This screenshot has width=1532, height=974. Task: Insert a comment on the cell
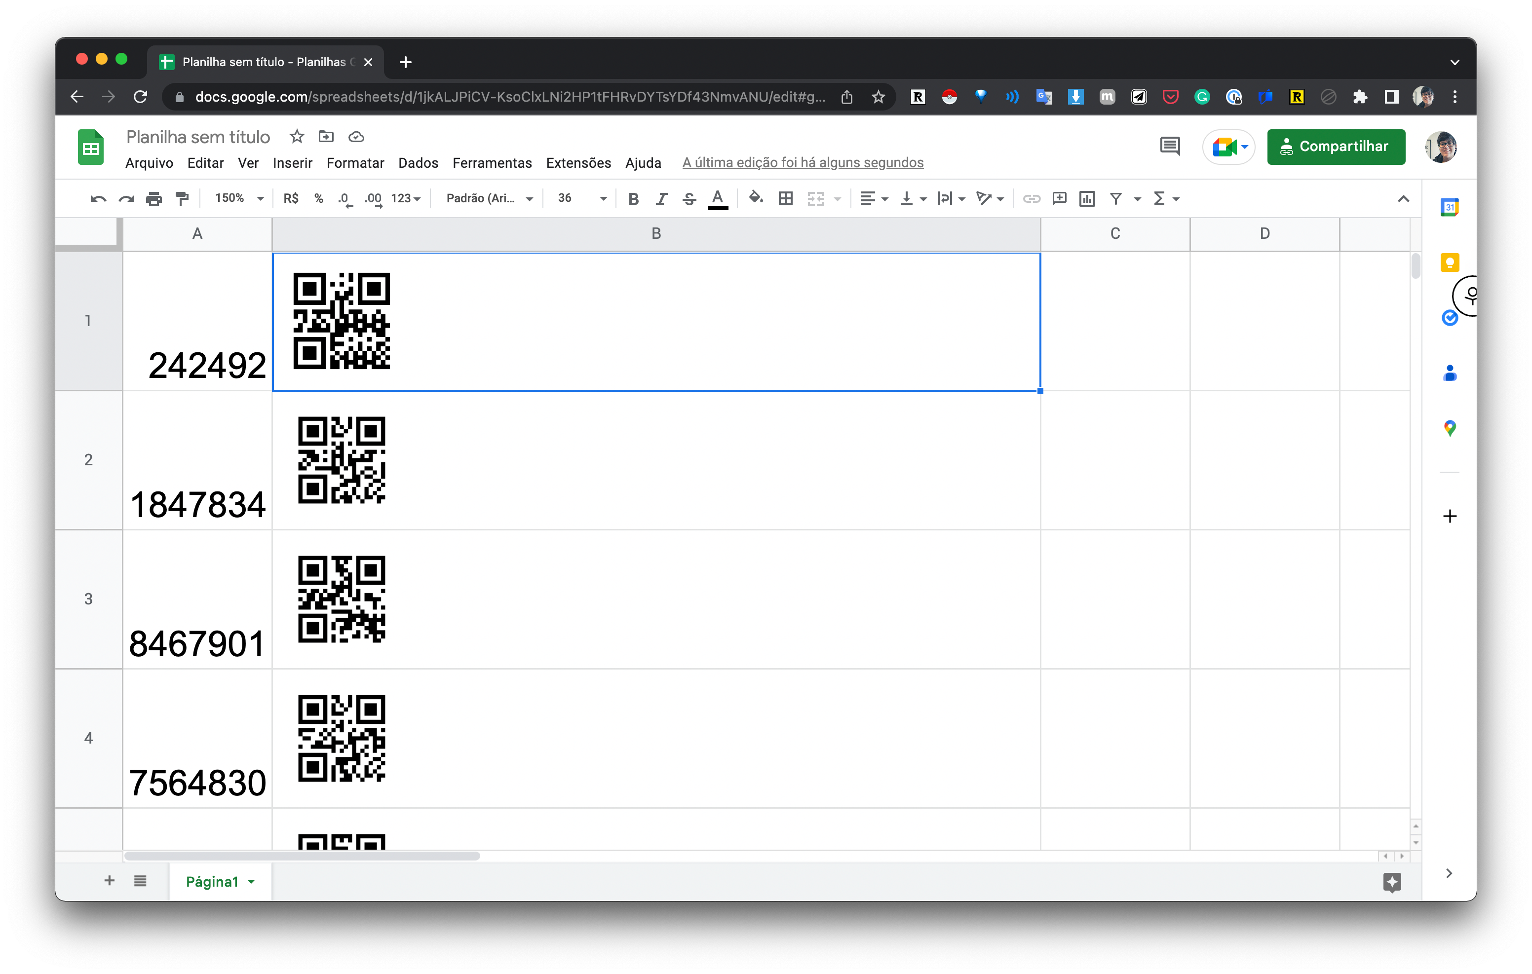point(1059,198)
